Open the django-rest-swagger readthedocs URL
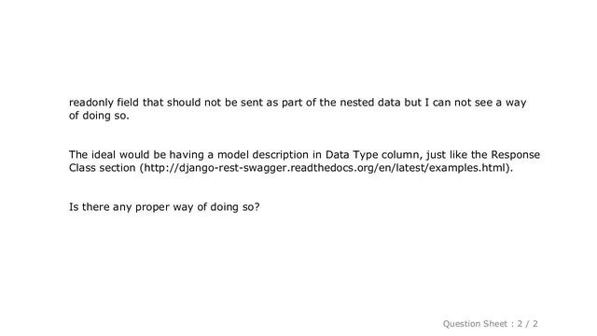The width and height of the screenshot is (597, 336). tap(326, 168)
